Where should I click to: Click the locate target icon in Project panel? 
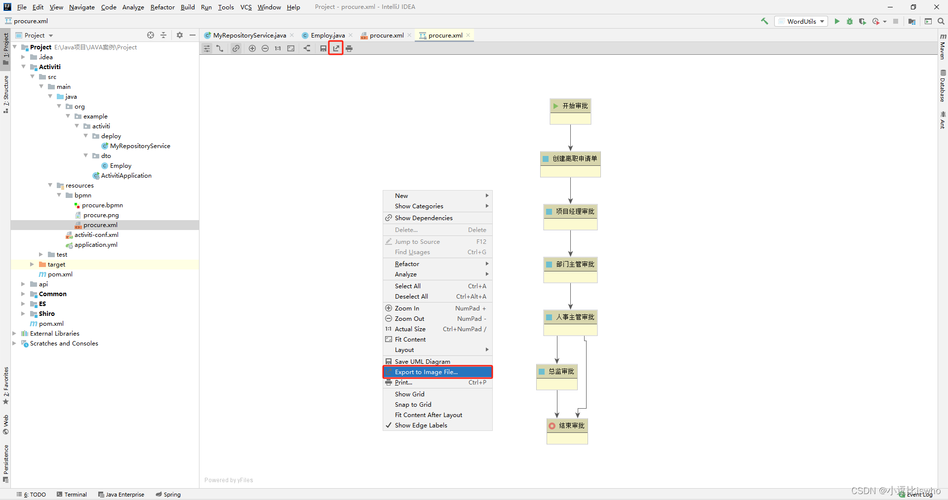[151, 35]
